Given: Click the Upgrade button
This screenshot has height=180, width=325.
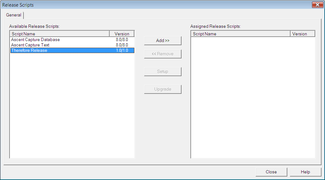Looking at the screenshot, I should pyautogui.click(x=162, y=89).
